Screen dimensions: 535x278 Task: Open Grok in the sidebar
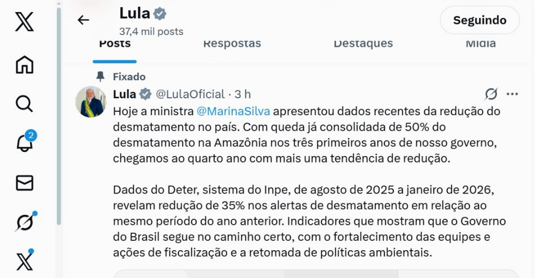pos(24,222)
